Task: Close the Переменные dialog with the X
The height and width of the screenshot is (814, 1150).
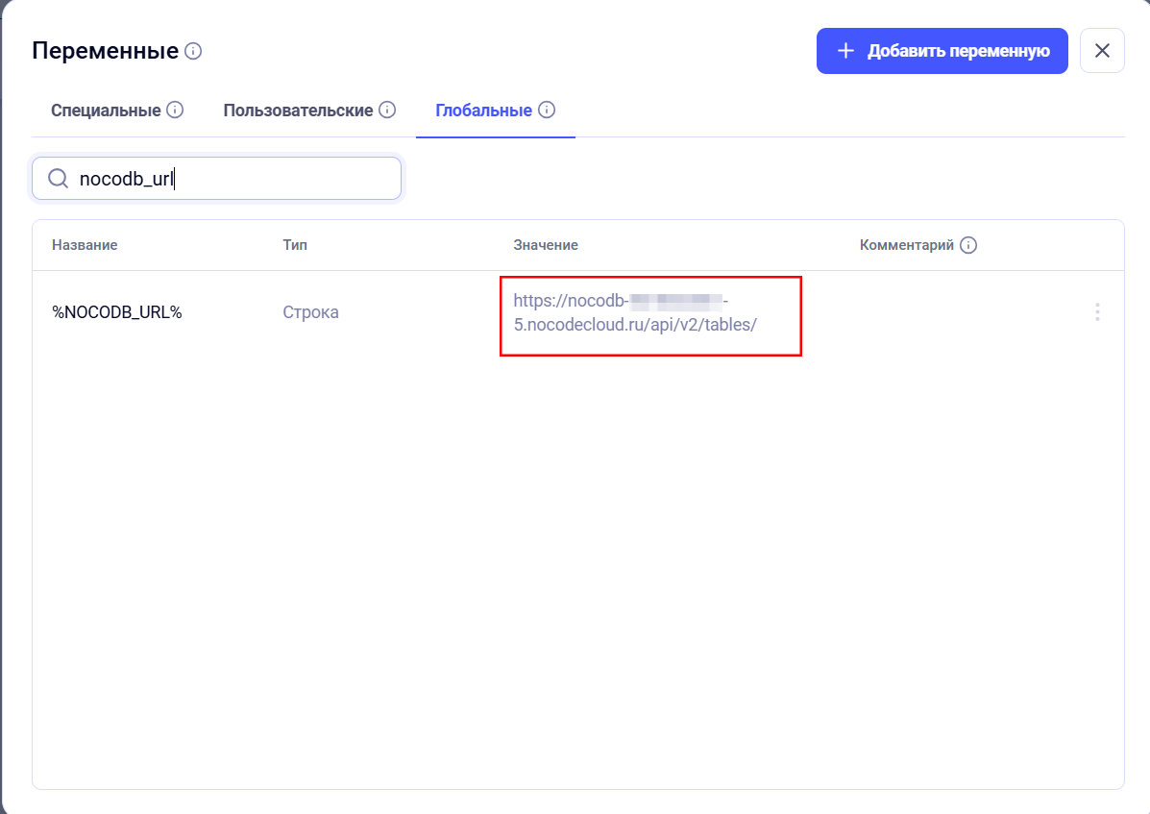Action: tap(1102, 51)
